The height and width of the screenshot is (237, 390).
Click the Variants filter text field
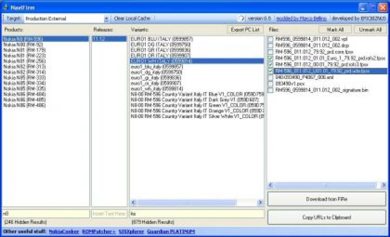pyautogui.click(x=196, y=214)
